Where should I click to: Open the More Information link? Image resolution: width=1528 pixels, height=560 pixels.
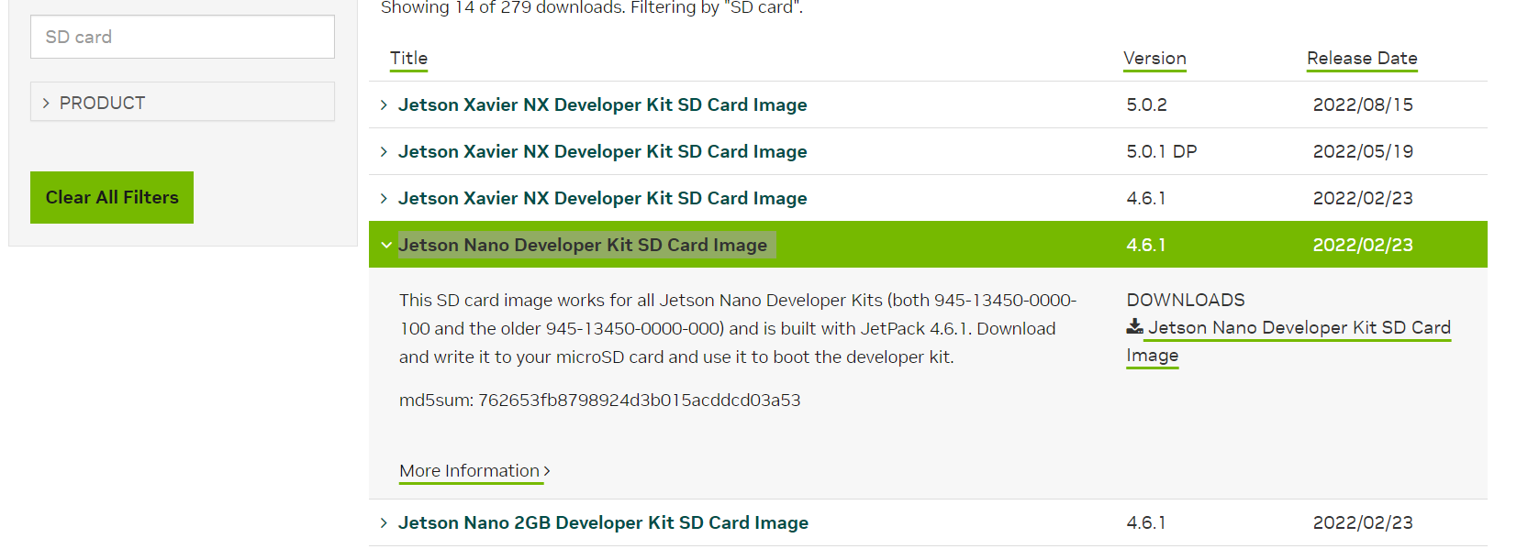[x=469, y=471]
